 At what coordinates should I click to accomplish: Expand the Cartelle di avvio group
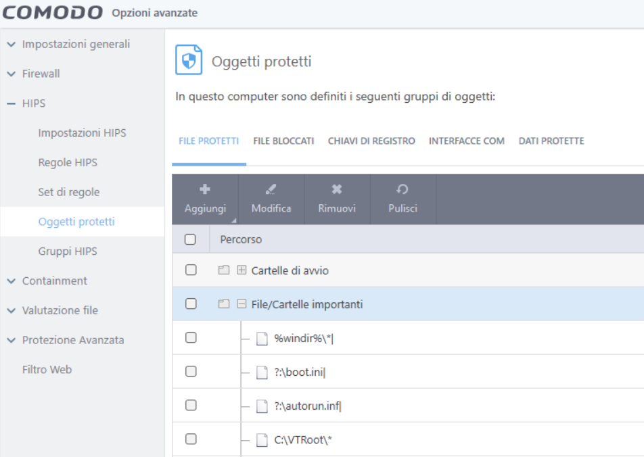click(241, 270)
